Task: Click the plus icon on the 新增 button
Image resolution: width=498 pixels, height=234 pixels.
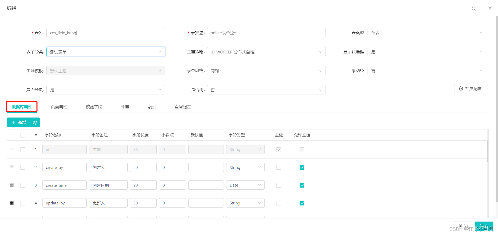Action: pos(14,122)
